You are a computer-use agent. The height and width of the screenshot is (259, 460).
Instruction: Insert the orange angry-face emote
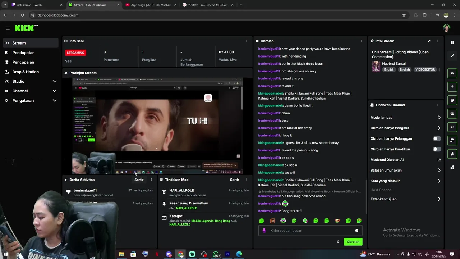tap(272, 221)
